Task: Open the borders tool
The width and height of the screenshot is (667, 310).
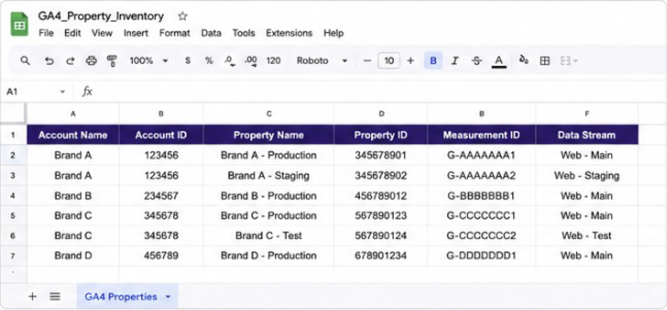Action: 545,61
